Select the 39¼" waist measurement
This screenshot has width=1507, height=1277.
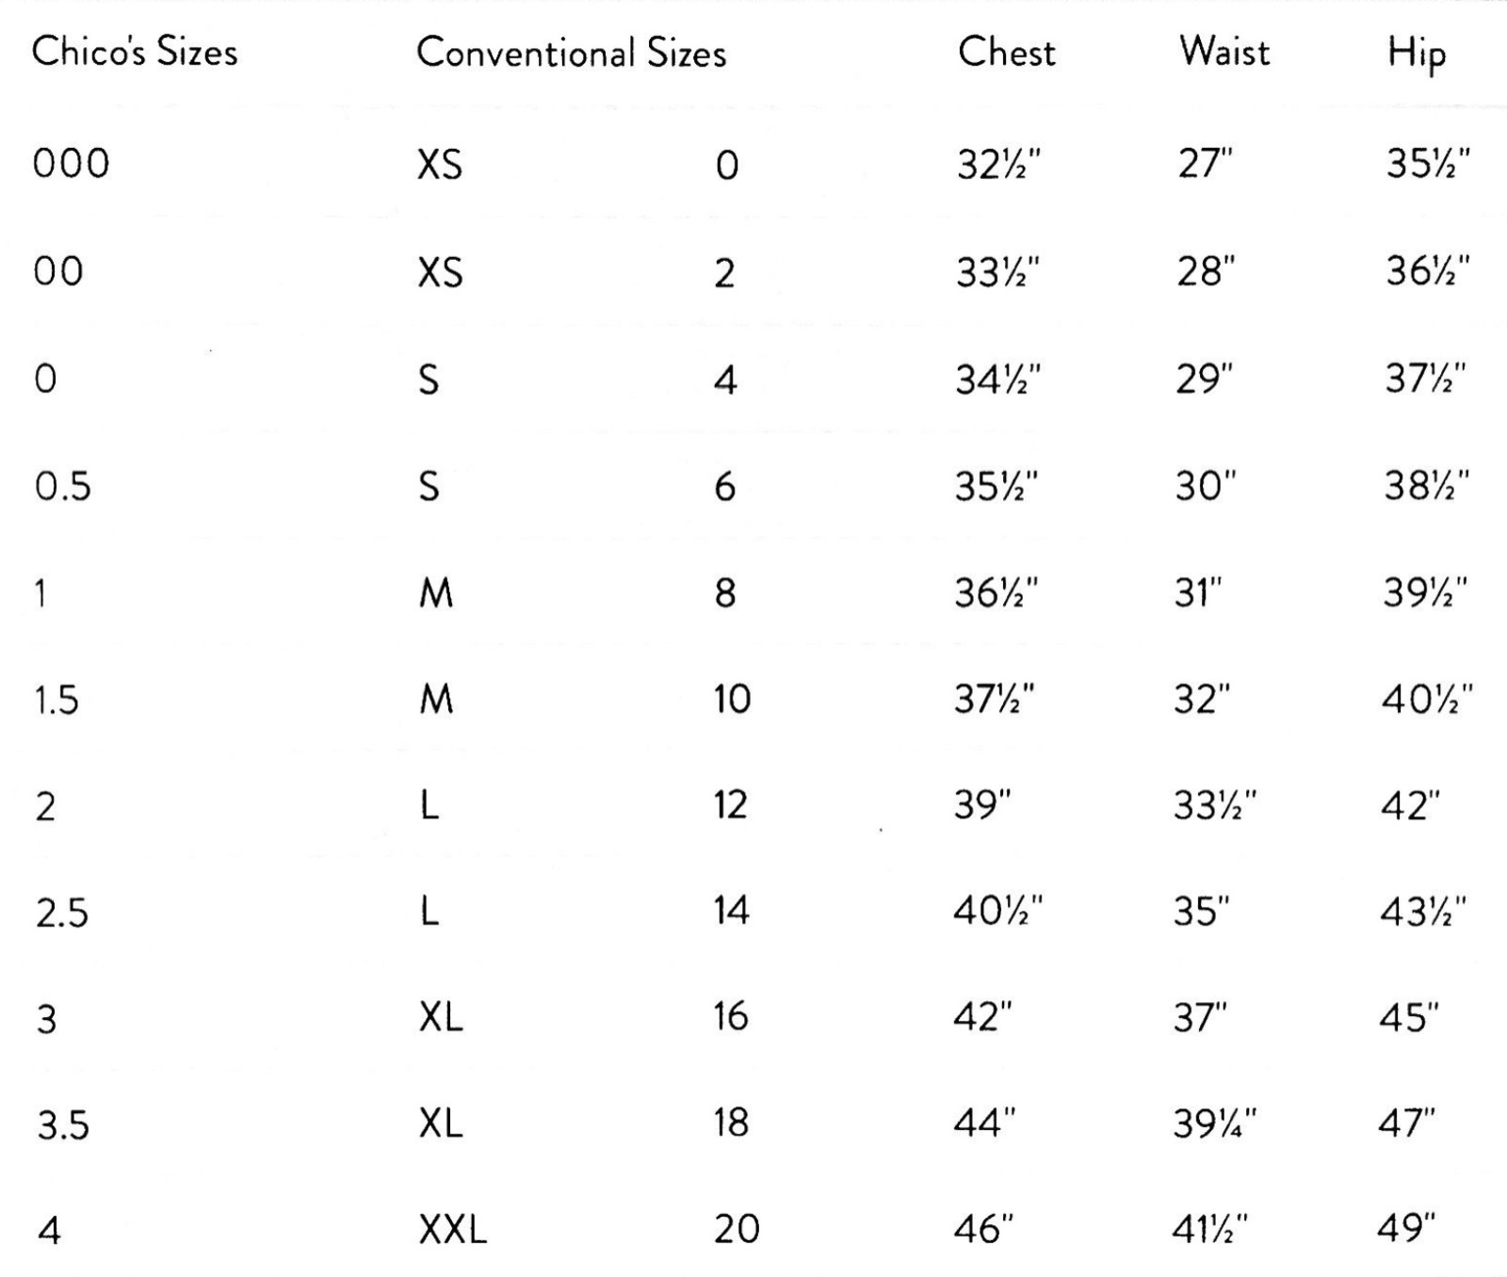(1215, 1123)
